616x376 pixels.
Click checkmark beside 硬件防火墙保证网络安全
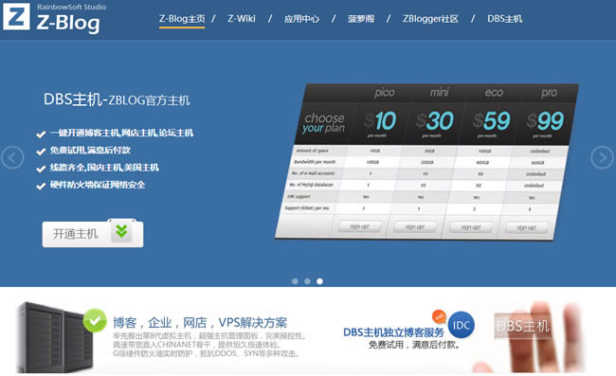click(x=41, y=186)
